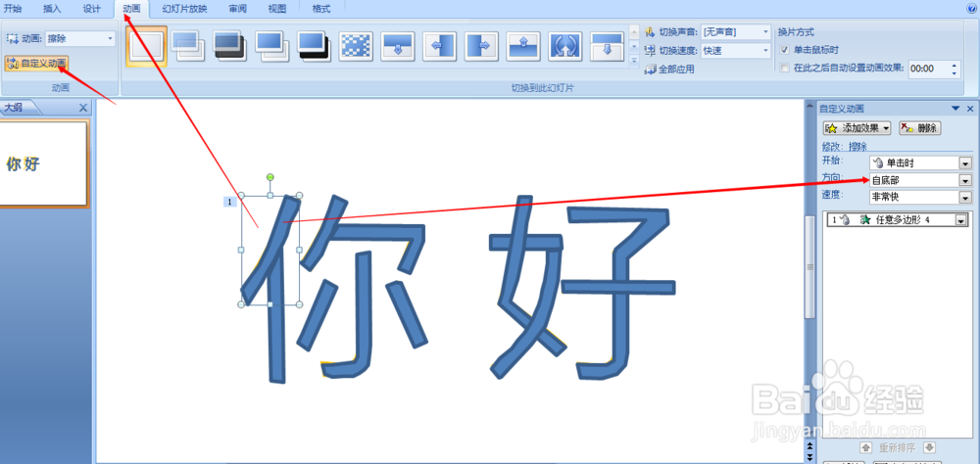Click the 全部应用 button
The width and height of the screenshot is (980, 464).
point(669,70)
